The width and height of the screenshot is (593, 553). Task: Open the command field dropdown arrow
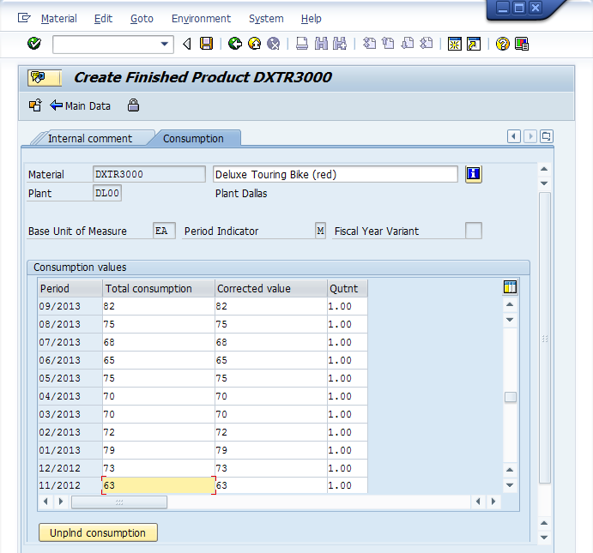pyautogui.click(x=165, y=45)
